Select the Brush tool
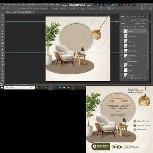 3,40
